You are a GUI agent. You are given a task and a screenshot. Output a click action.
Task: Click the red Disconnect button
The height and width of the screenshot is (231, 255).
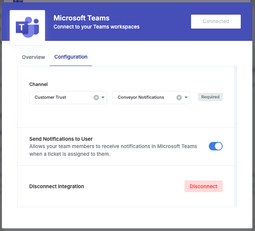203,186
